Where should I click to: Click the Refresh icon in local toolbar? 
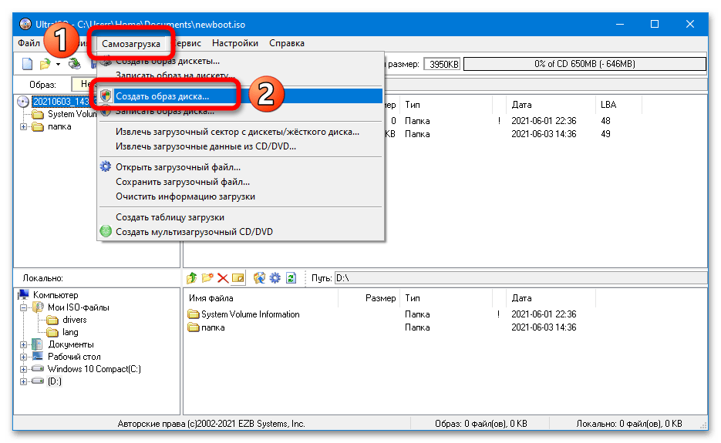pyautogui.click(x=291, y=278)
